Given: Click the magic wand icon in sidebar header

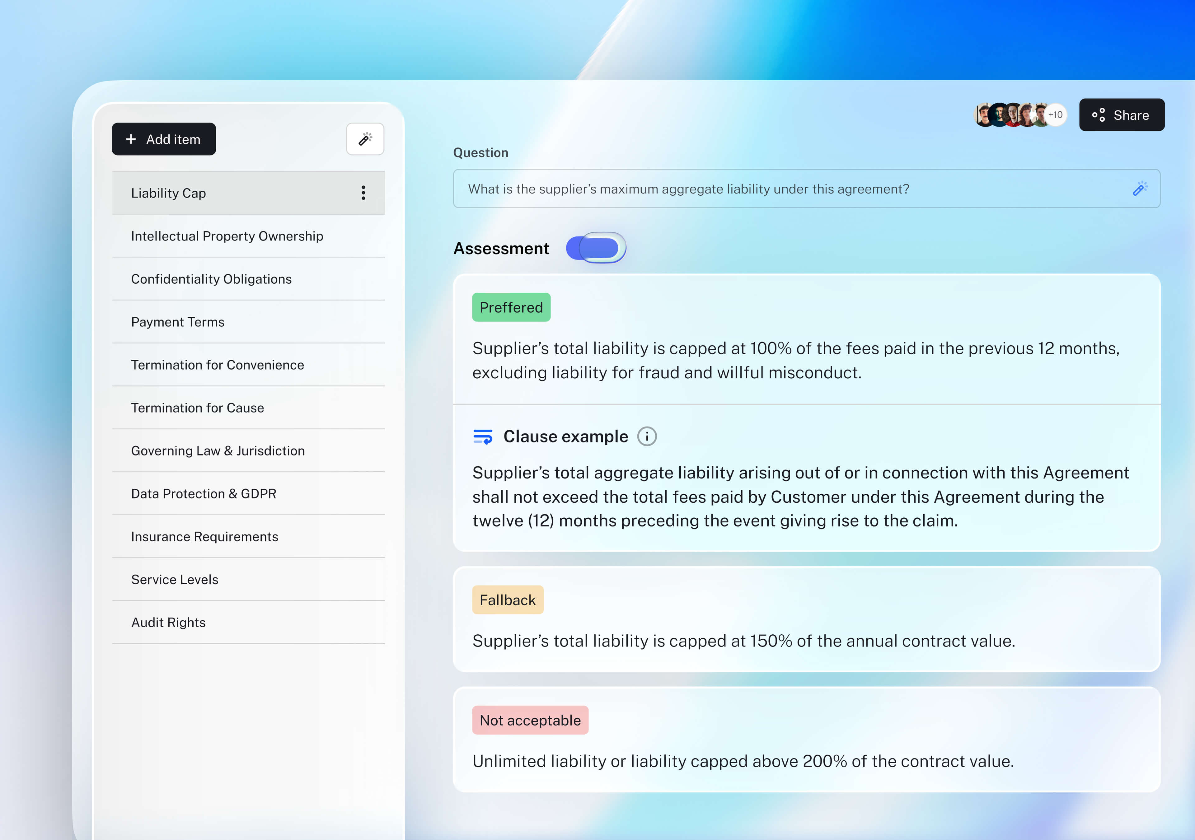Looking at the screenshot, I should coord(365,139).
